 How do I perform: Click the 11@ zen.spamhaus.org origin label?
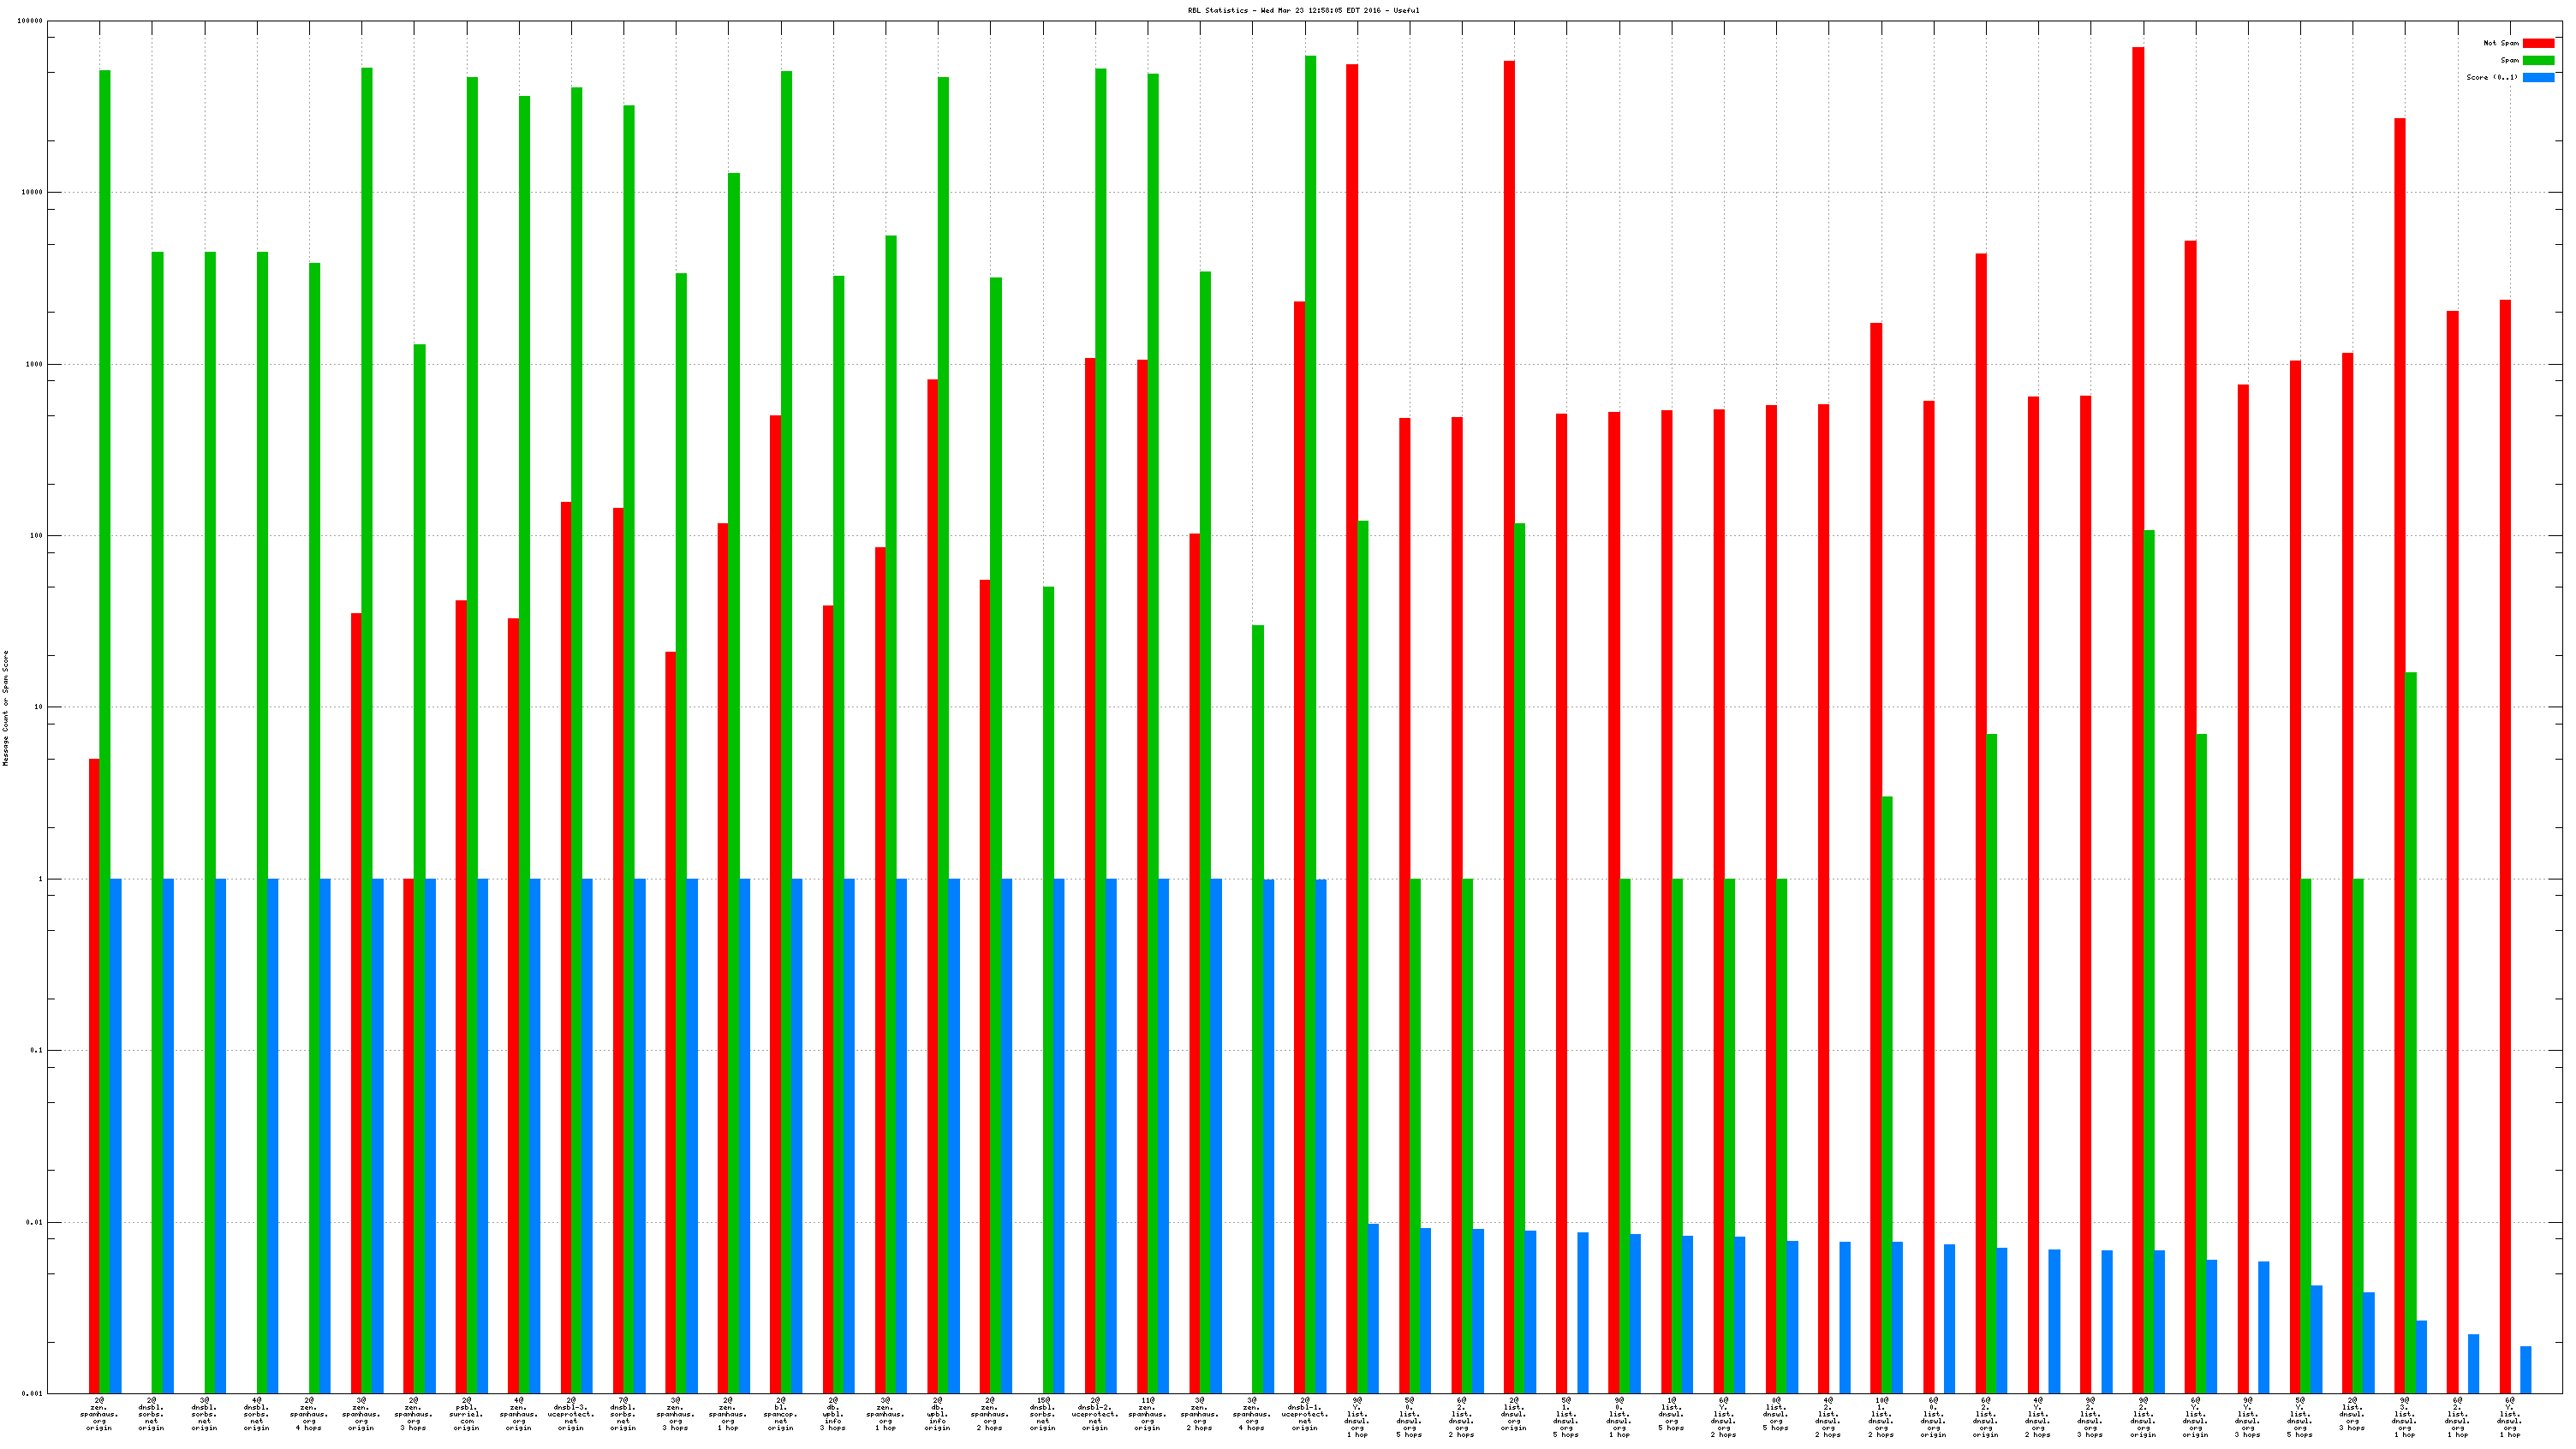(1147, 1414)
